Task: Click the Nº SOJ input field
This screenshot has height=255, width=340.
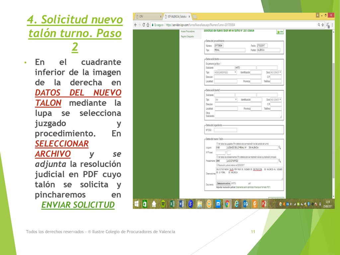Action: (225, 130)
